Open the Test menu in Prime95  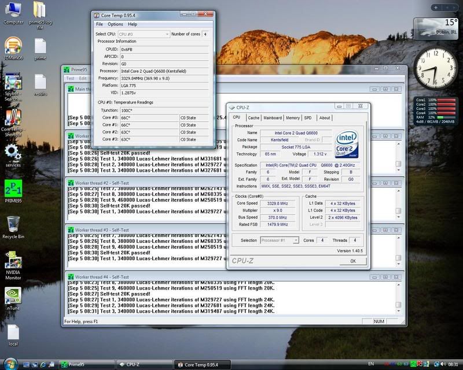(70, 78)
